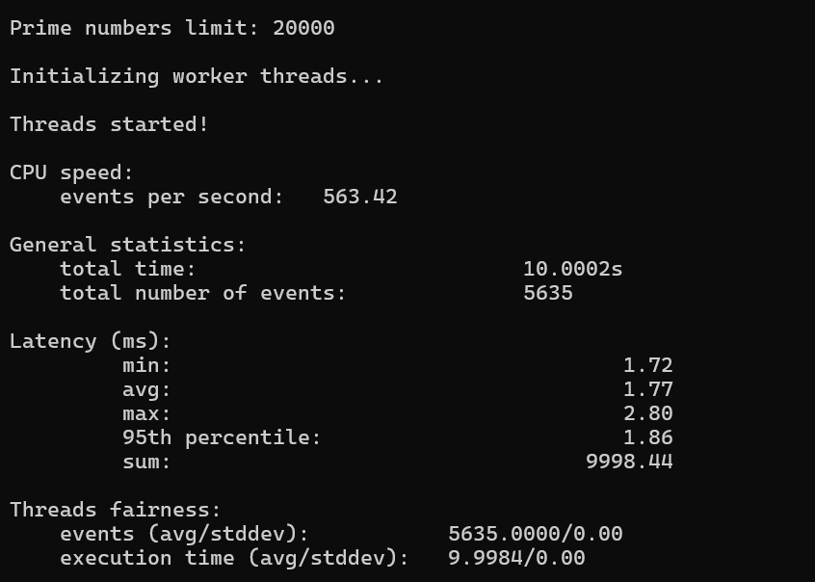The image size is (815, 582).
Task: Click the 'total time:' label
Action: click(x=128, y=269)
